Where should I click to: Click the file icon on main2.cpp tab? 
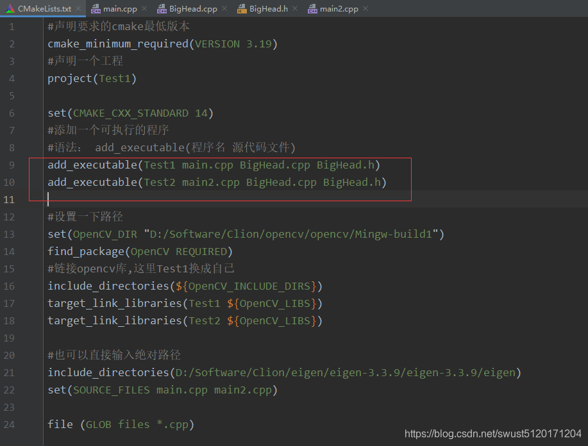pyautogui.click(x=312, y=8)
